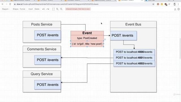Reload the draw.io page
Viewport: 181px width, 102px height.
pos(10,4)
